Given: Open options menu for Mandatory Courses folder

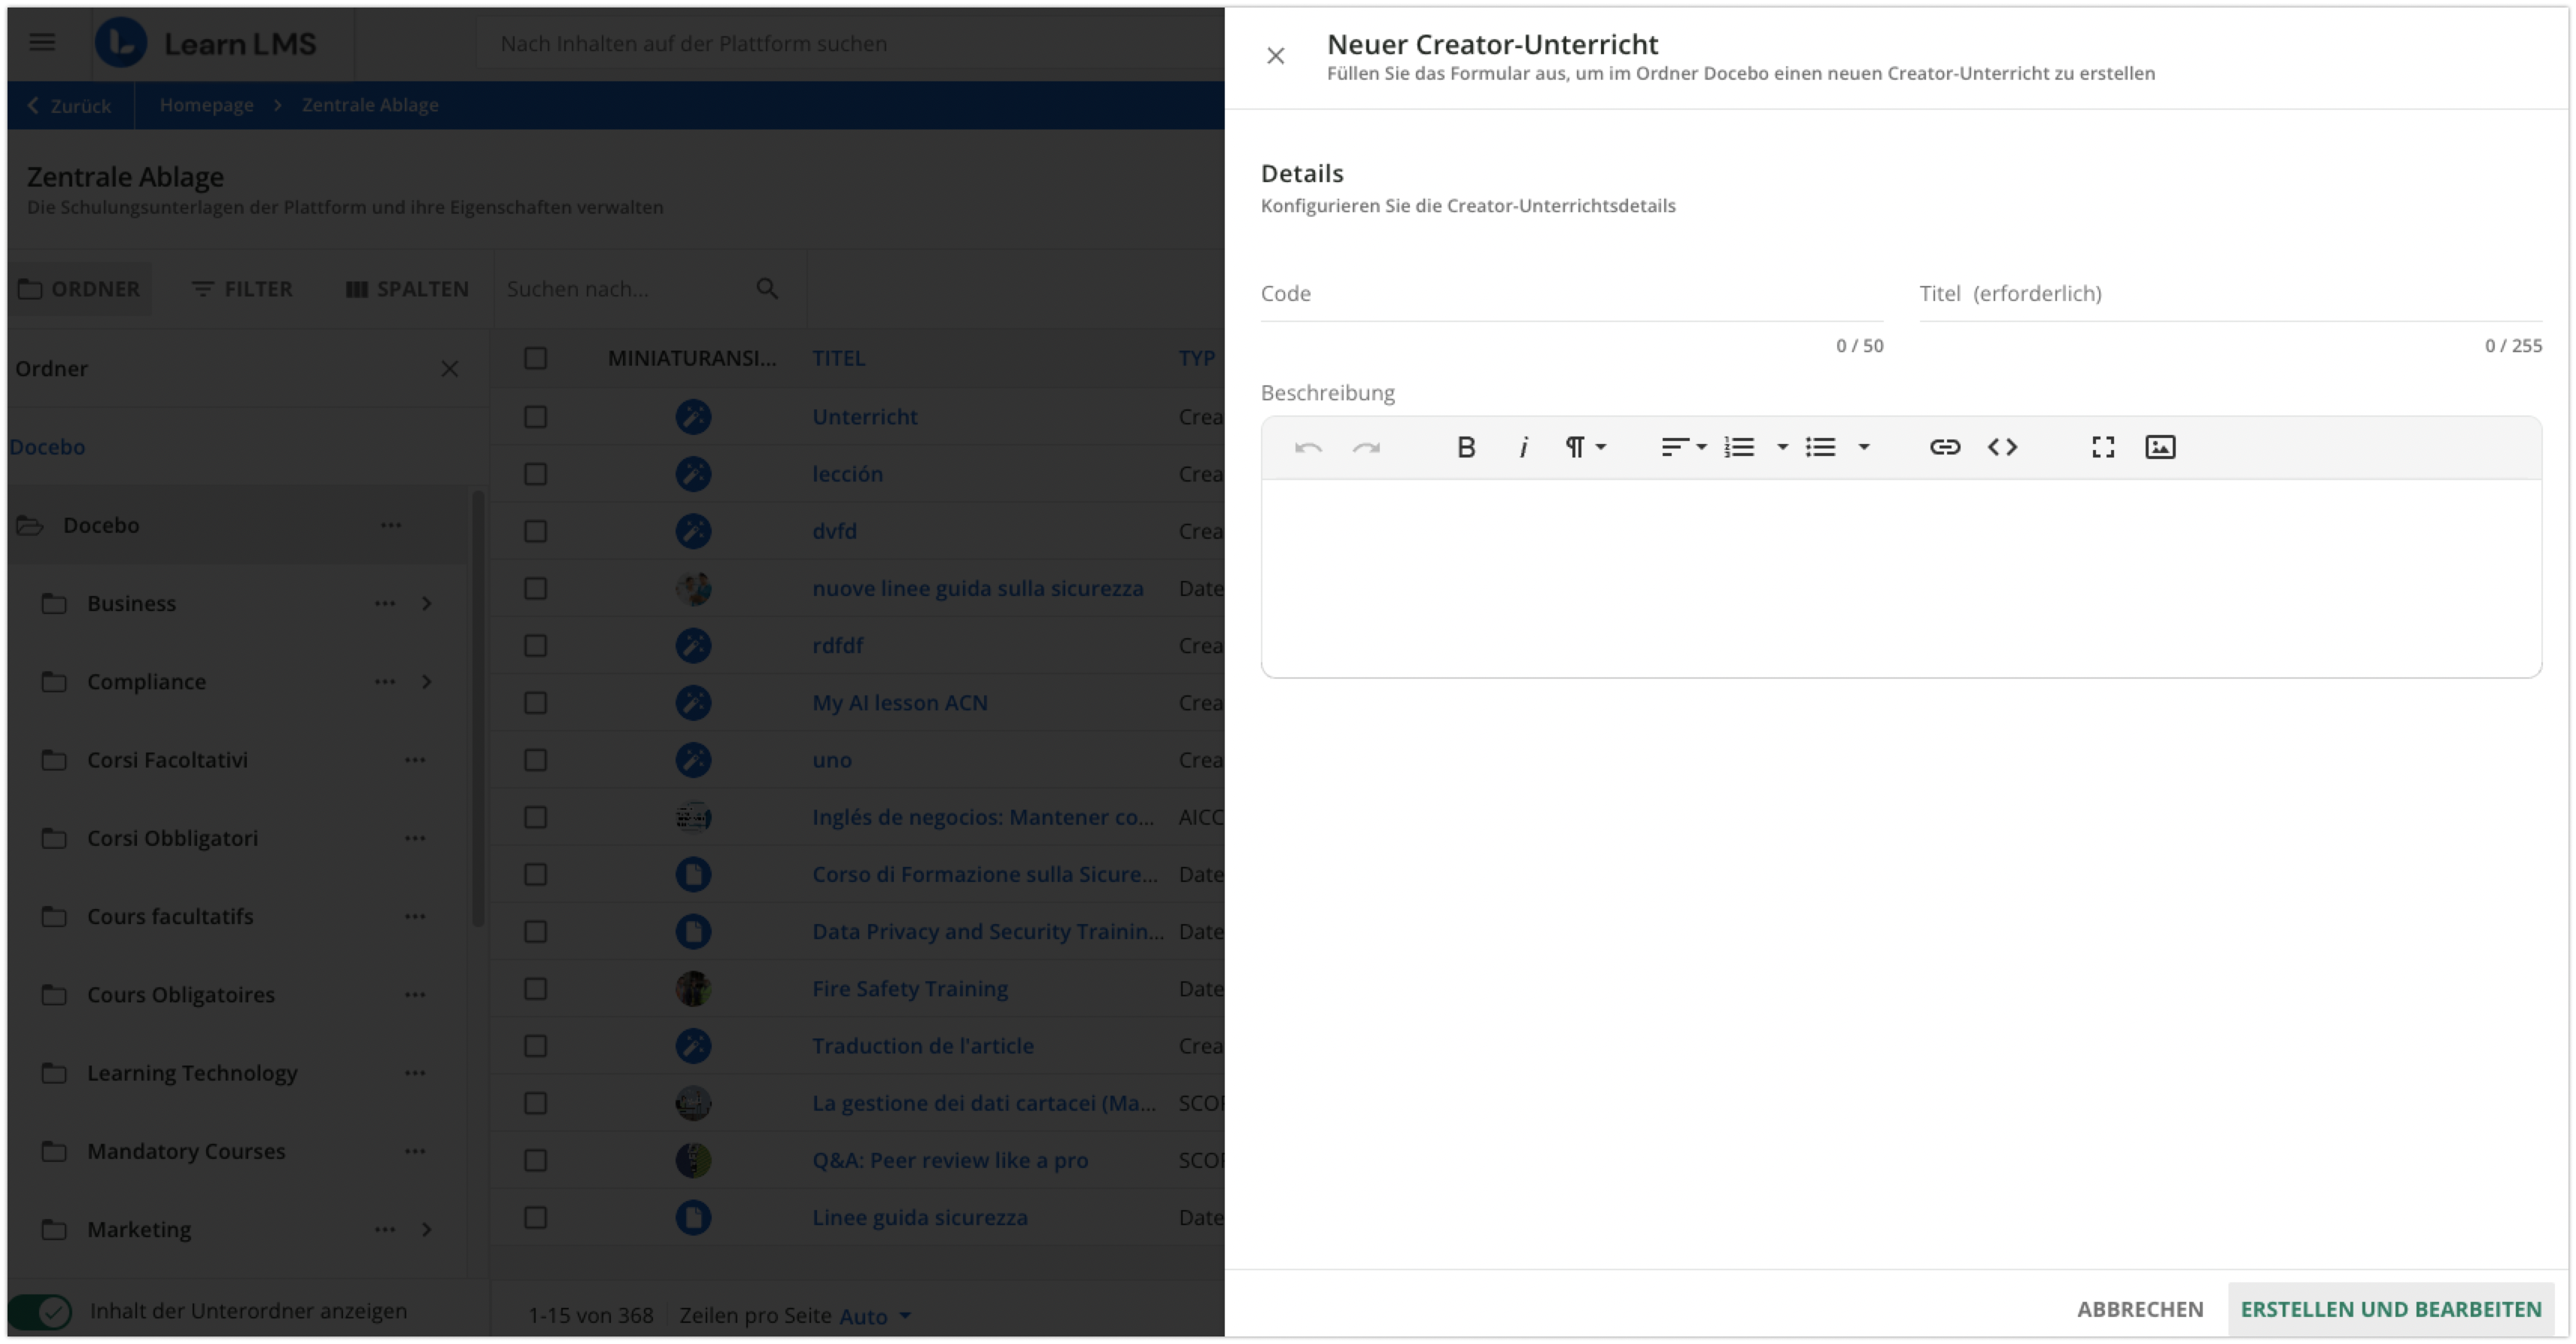Looking at the screenshot, I should [415, 1151].
